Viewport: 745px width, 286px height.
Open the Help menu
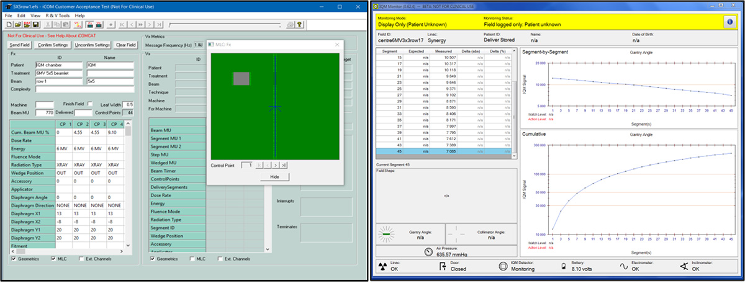pos(80,15)
